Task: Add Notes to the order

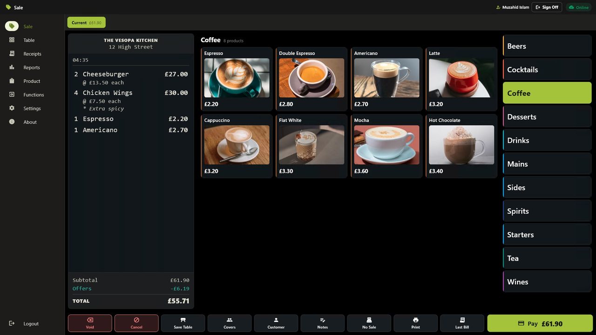Action: point(323,323)
